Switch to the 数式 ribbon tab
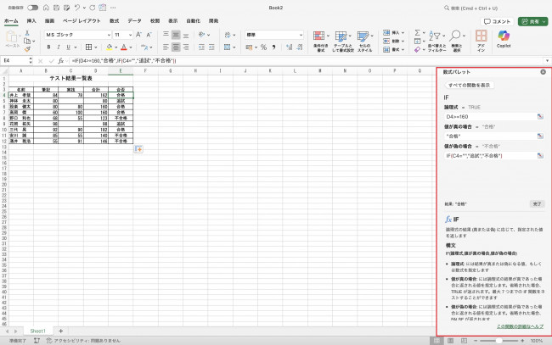 pos(114,19)
